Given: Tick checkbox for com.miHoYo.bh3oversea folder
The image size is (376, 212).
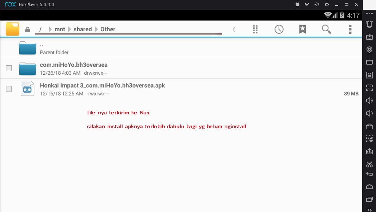Looking at the screenshot, I should (x=9, y=68).
